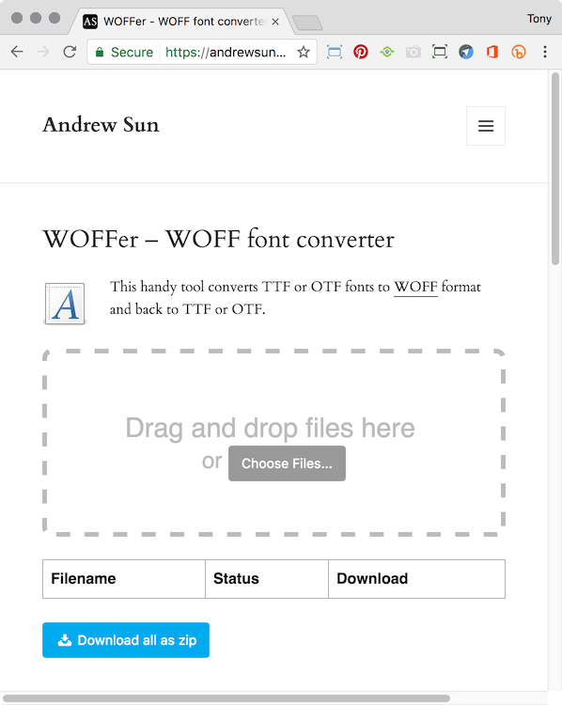The width and height of the screenshot is (562, 705).
Task: Click the 'Drag and drop files here' zone
Action: 273,443
